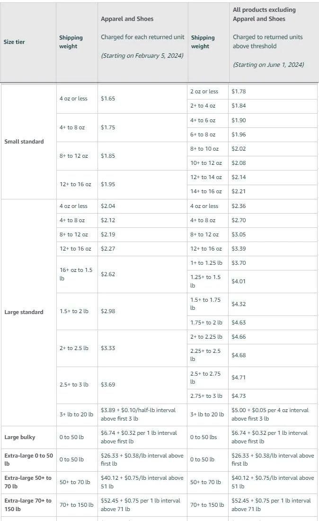319x521 pixels.
Task: Click Extra-large 50+ to 70 lb tier
Action: pos(28,482)
